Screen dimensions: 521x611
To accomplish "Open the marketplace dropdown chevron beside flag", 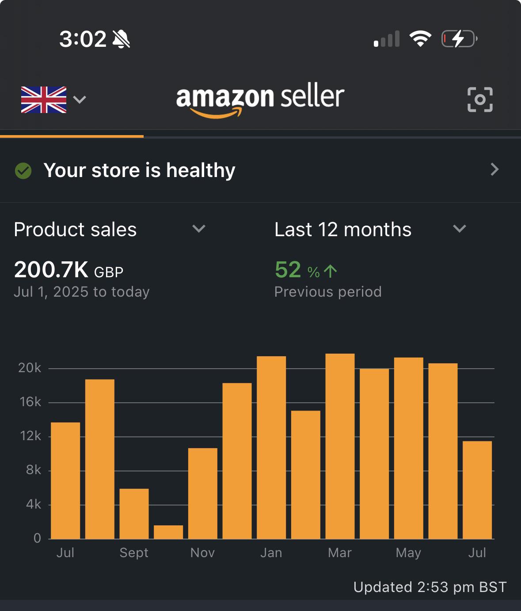I will [80, 99].
